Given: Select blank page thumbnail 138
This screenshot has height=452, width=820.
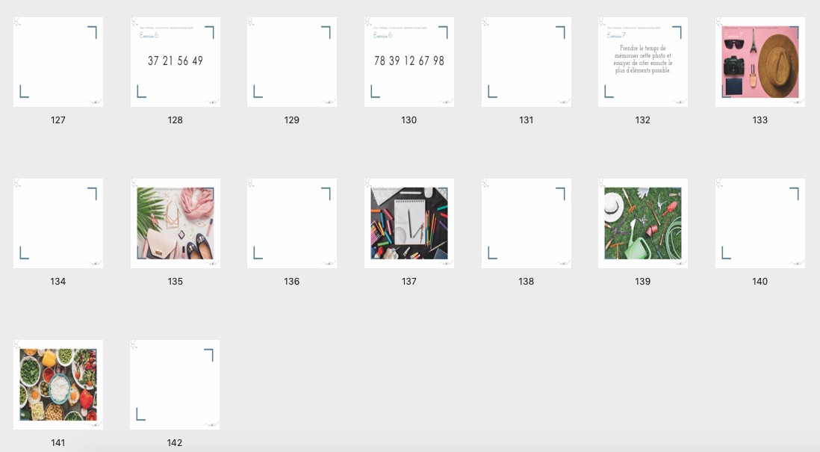Looking at the screenshot, I should [x=526, y=223].
